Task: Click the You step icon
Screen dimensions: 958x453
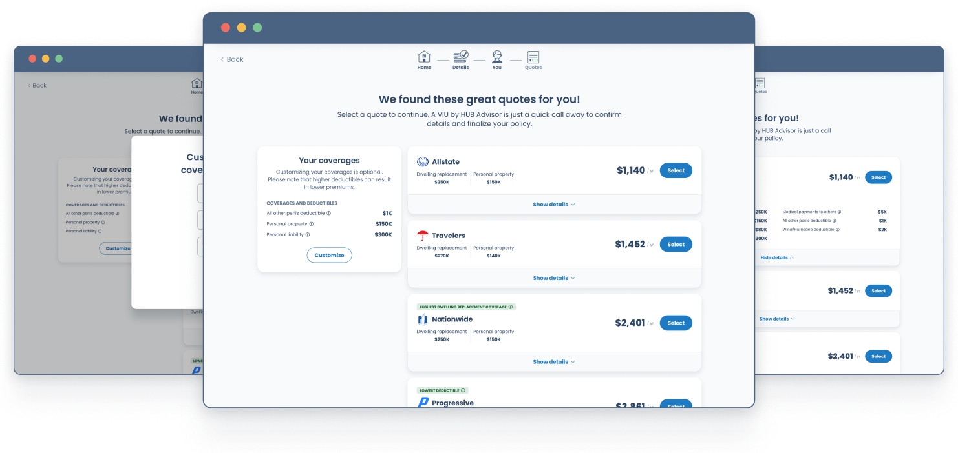Action: [x=496, y=57]
